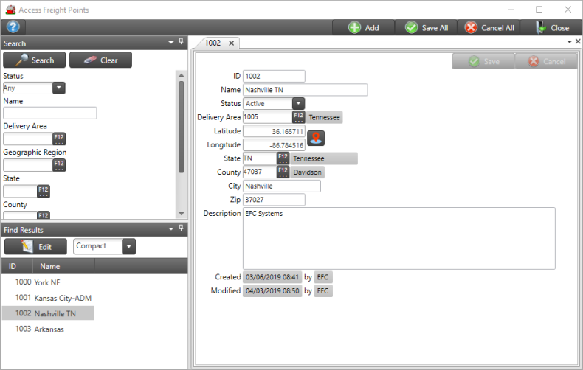Click into the Description text area
The height and width of the screenshot is (370, 583).
pyautogui.click(x=399, y=238)
